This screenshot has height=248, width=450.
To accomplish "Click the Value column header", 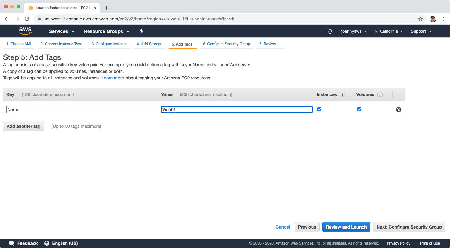I will pos(167,94).
